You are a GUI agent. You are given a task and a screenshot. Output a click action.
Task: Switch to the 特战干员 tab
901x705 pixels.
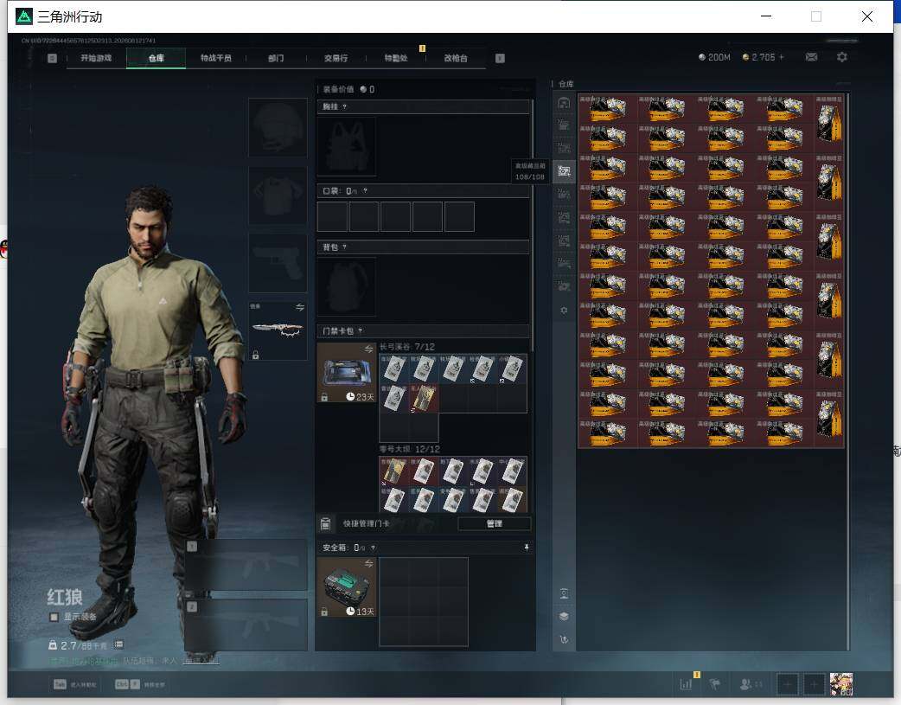215,58
